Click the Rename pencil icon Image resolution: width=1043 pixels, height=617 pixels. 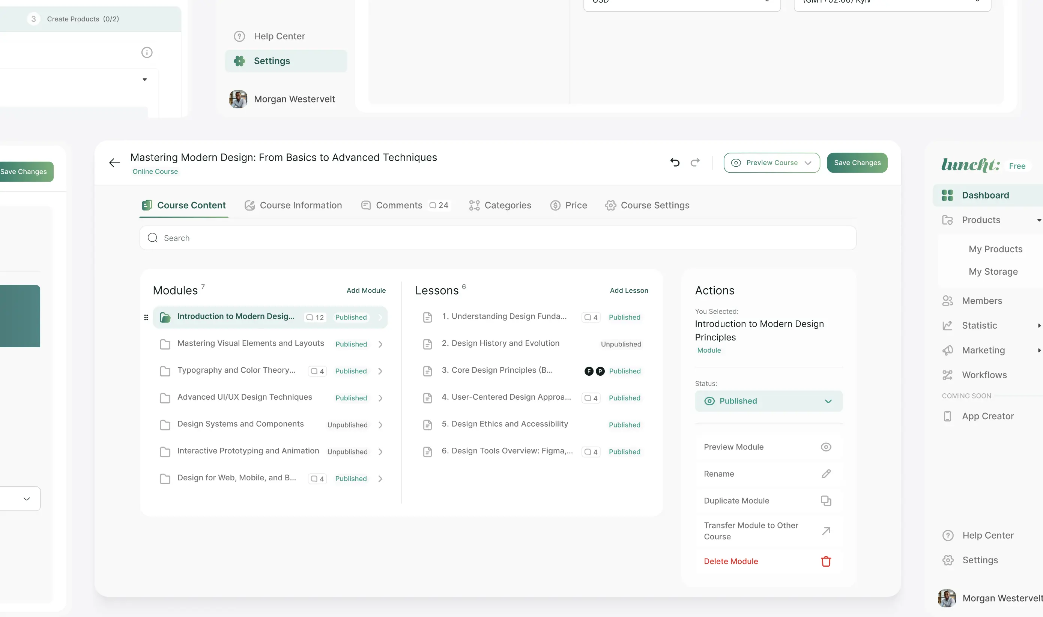click(x=826, y=474)
